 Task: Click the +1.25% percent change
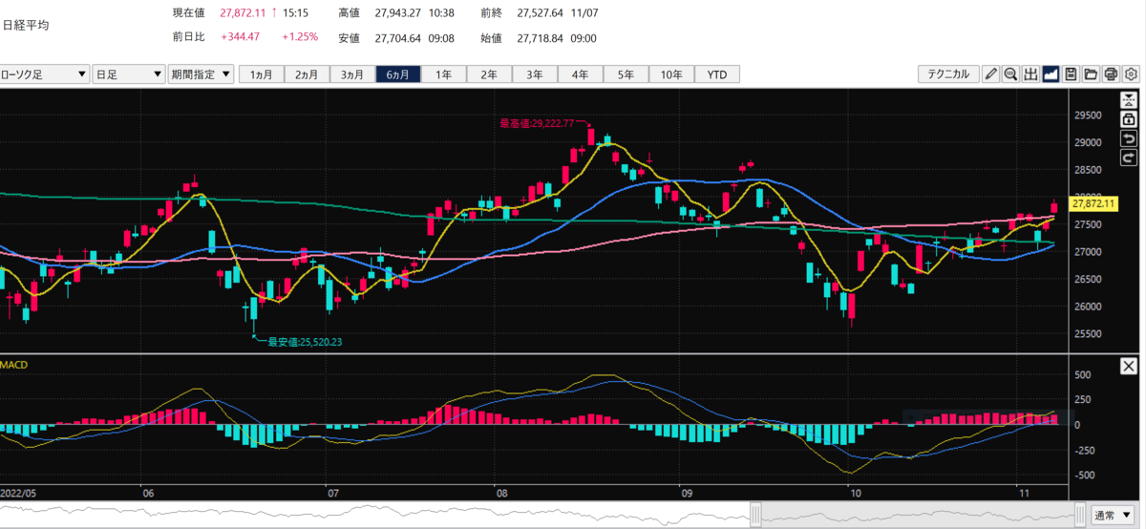300,37
